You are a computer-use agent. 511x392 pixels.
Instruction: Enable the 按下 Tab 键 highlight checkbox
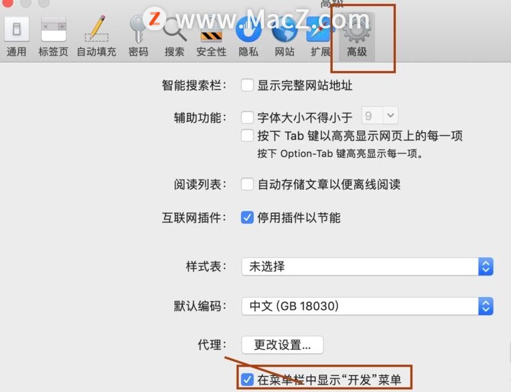pyautogui.click(x=247, y=135)
